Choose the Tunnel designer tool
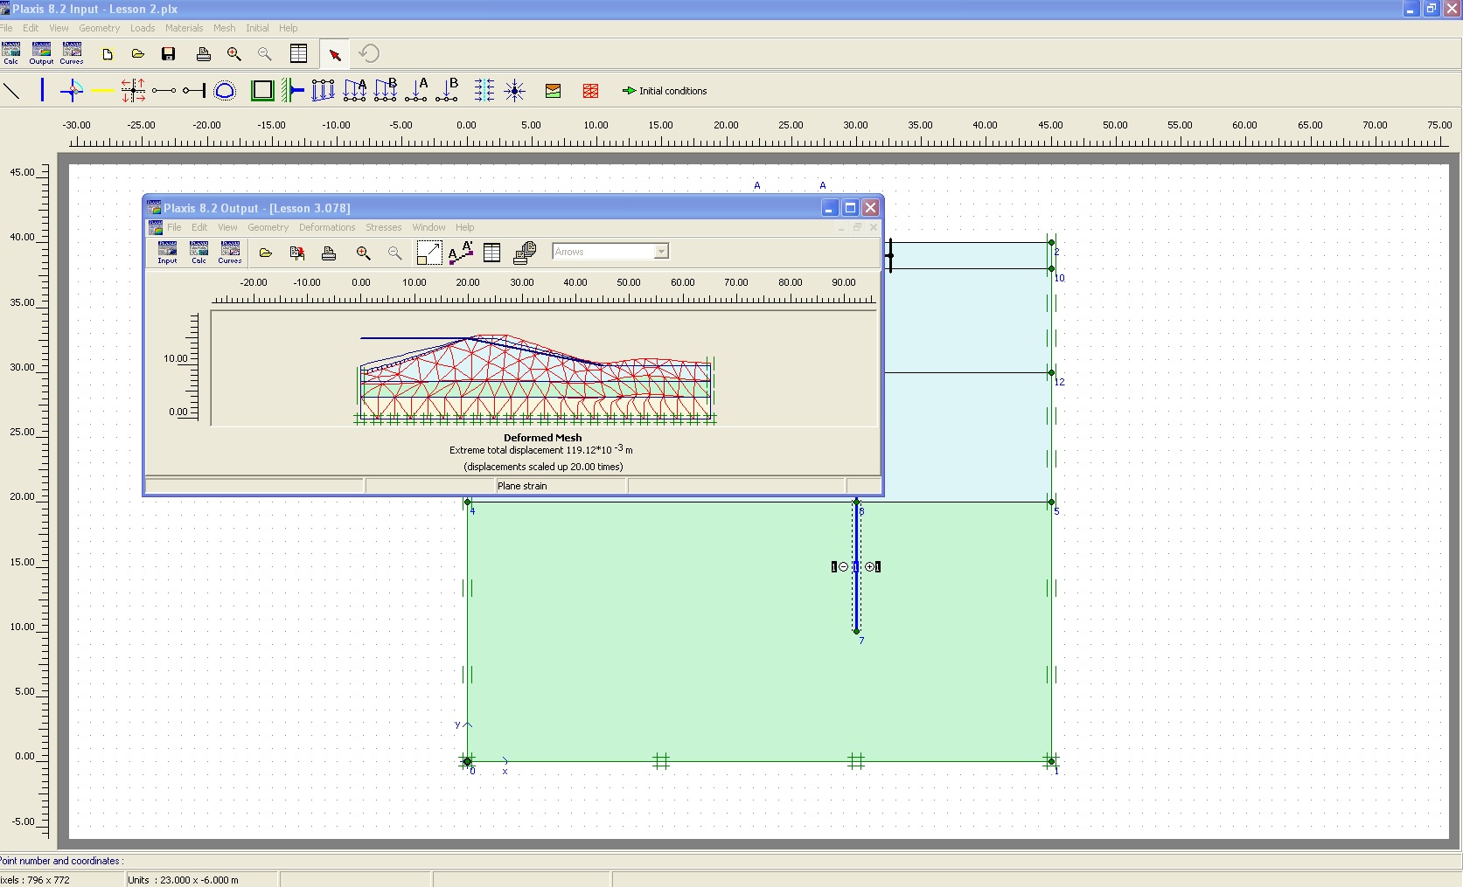 (225, 91)
